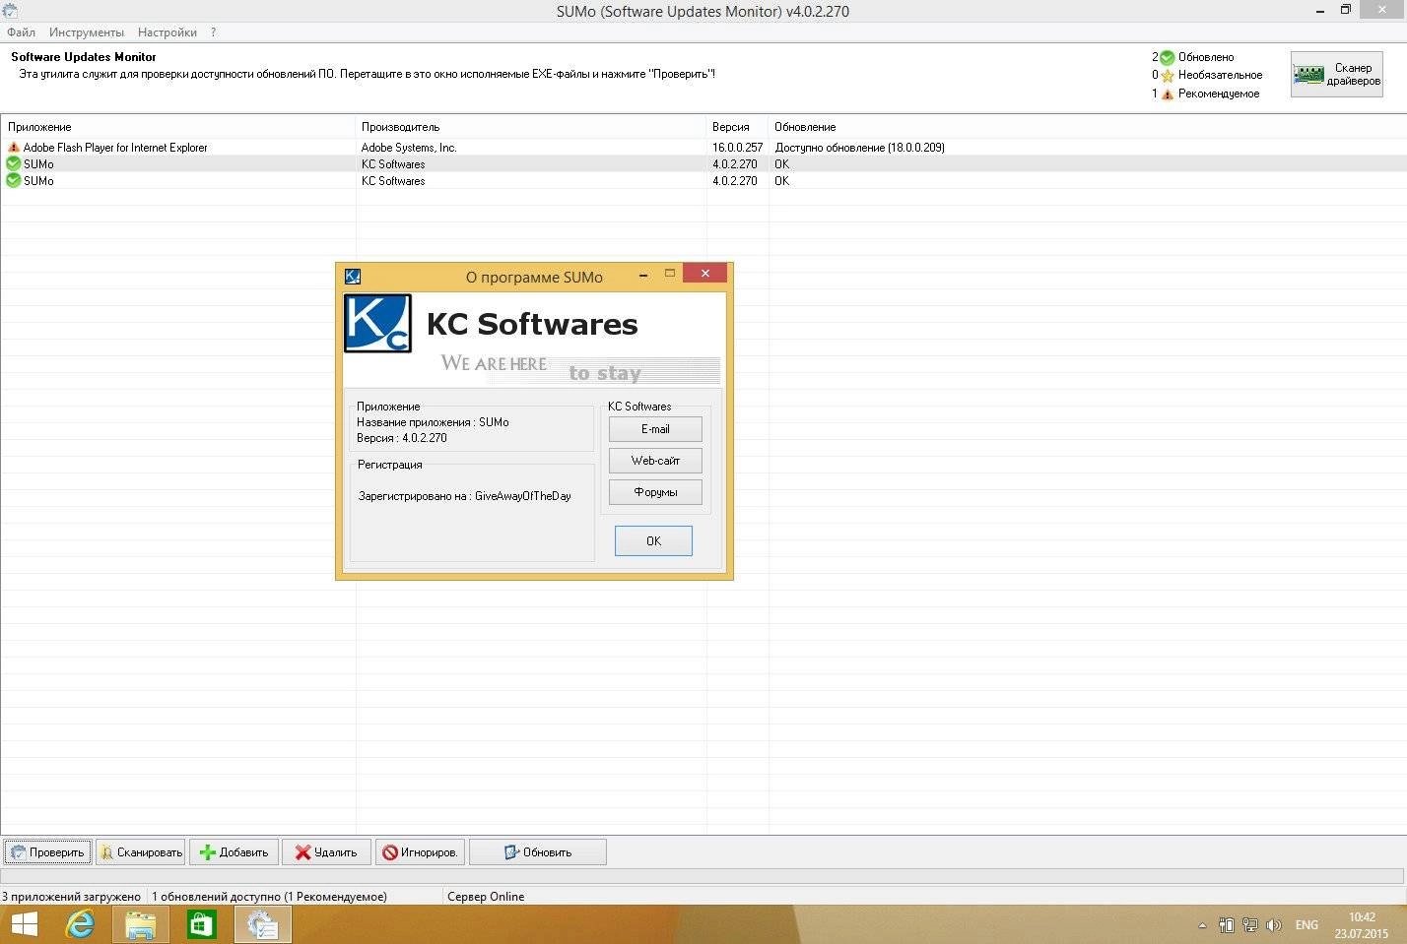
Task: Click the Проверить button
Action: tap(48, 852)
